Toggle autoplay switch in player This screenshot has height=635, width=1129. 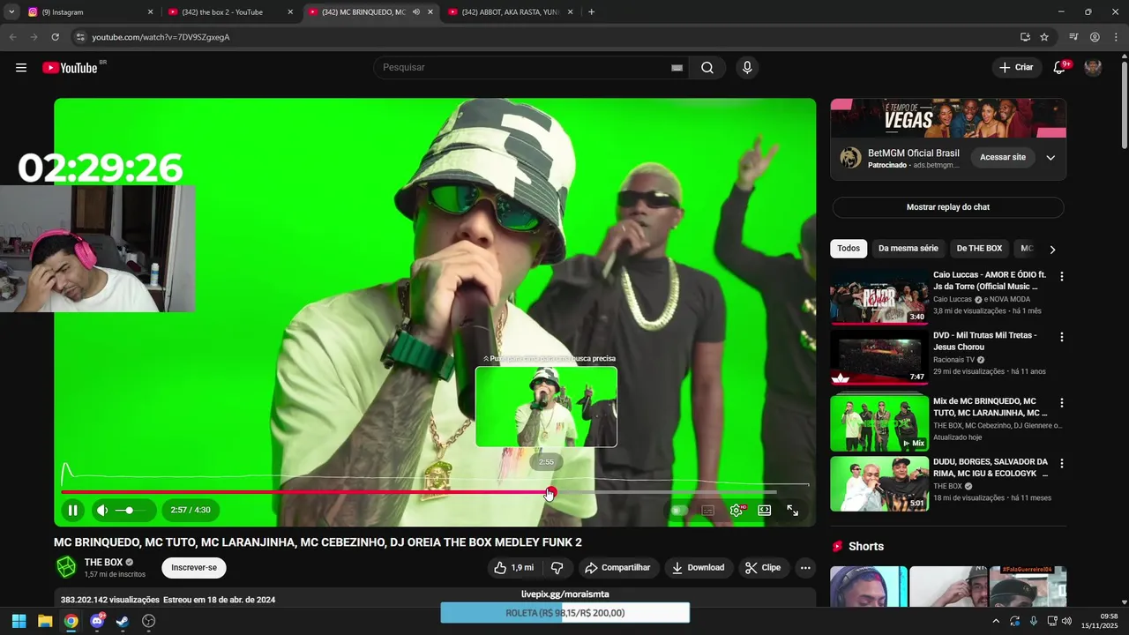click(679, 510)
